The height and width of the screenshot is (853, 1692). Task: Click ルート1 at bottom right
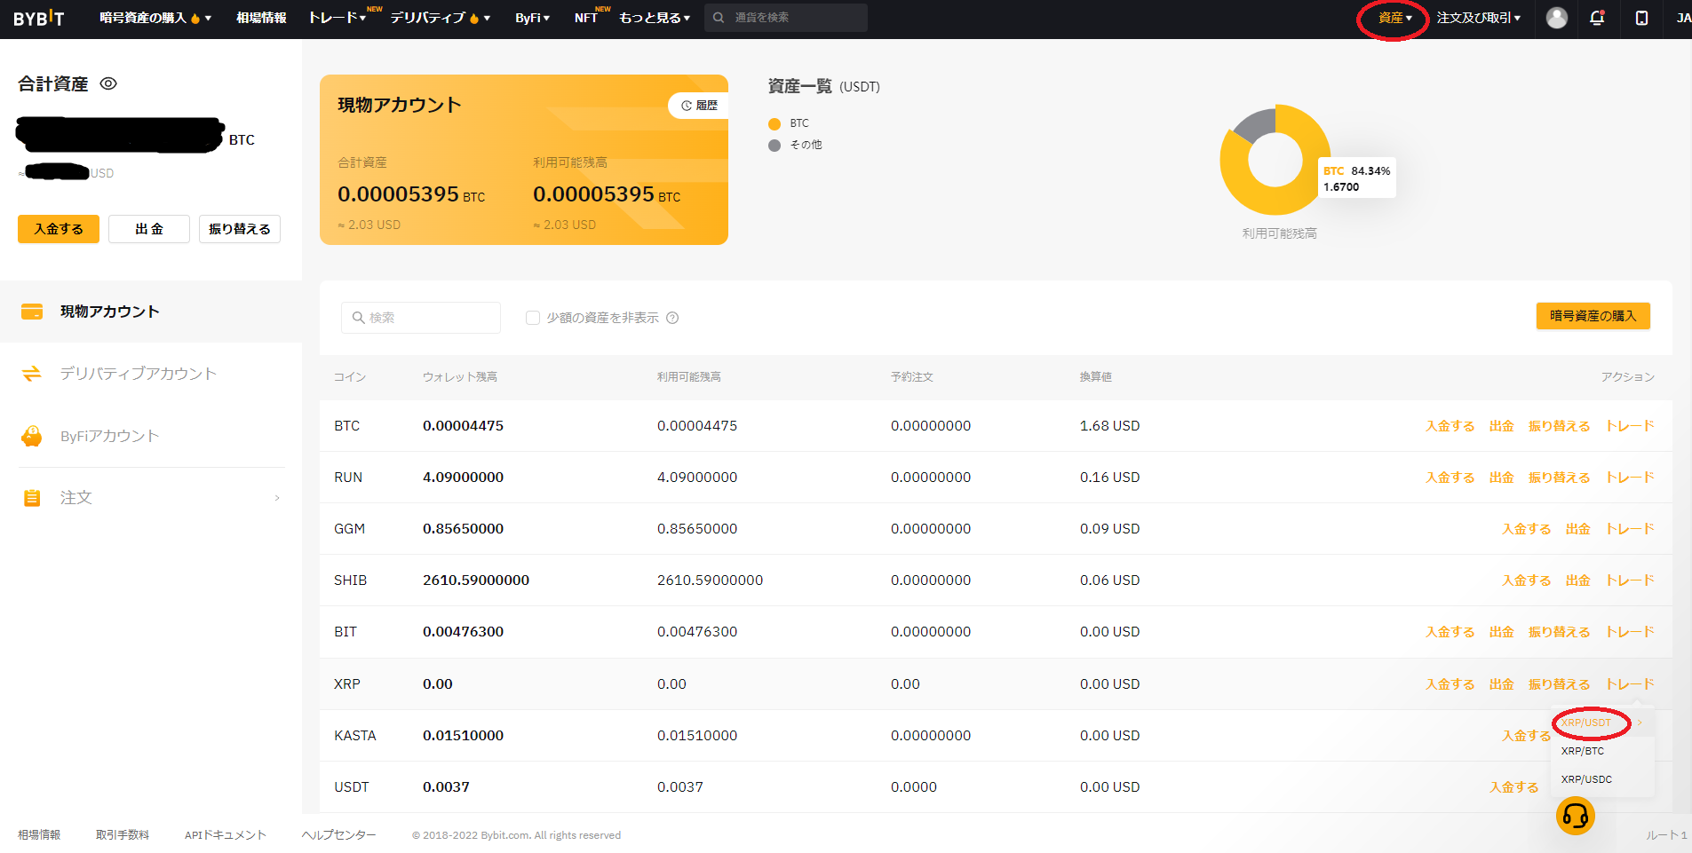click(1666, 835)
